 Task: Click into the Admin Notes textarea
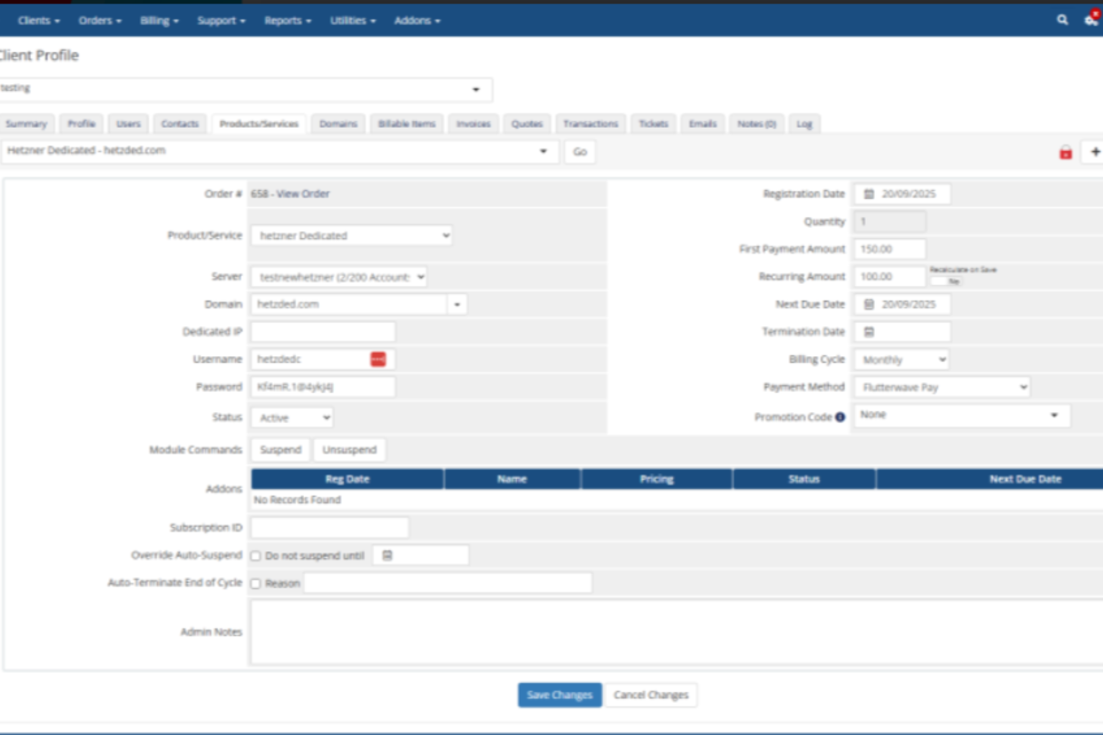[659, 632]
